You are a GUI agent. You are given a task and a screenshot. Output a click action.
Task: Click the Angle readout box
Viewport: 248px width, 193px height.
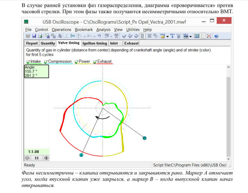(37, 71)
